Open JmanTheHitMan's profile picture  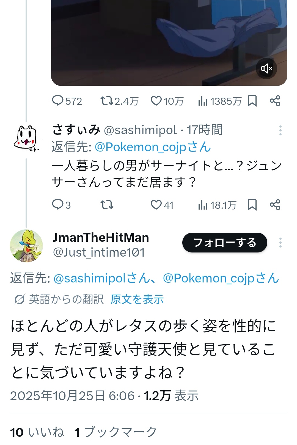(x=26, y=245)
